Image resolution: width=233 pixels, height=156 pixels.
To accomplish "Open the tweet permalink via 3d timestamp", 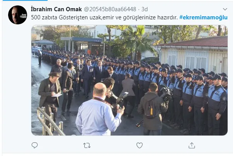I will [x=144, y=9].
